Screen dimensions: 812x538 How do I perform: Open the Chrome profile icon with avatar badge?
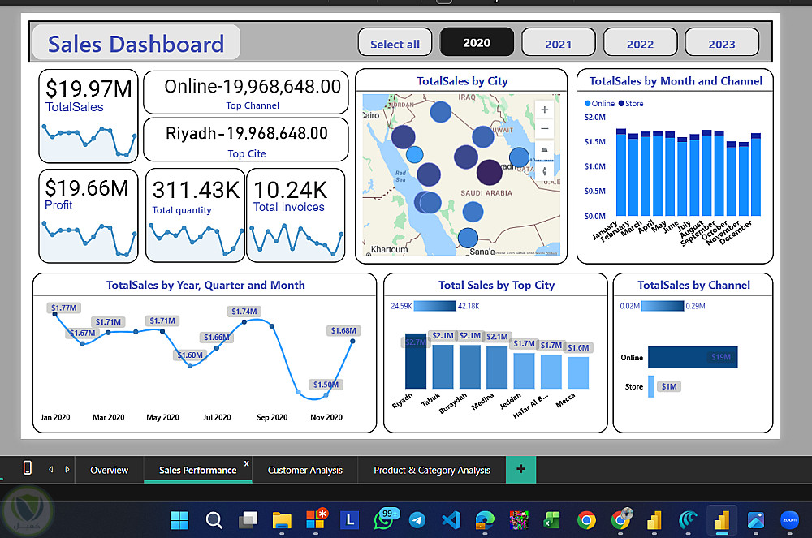(x=621, y=519)
